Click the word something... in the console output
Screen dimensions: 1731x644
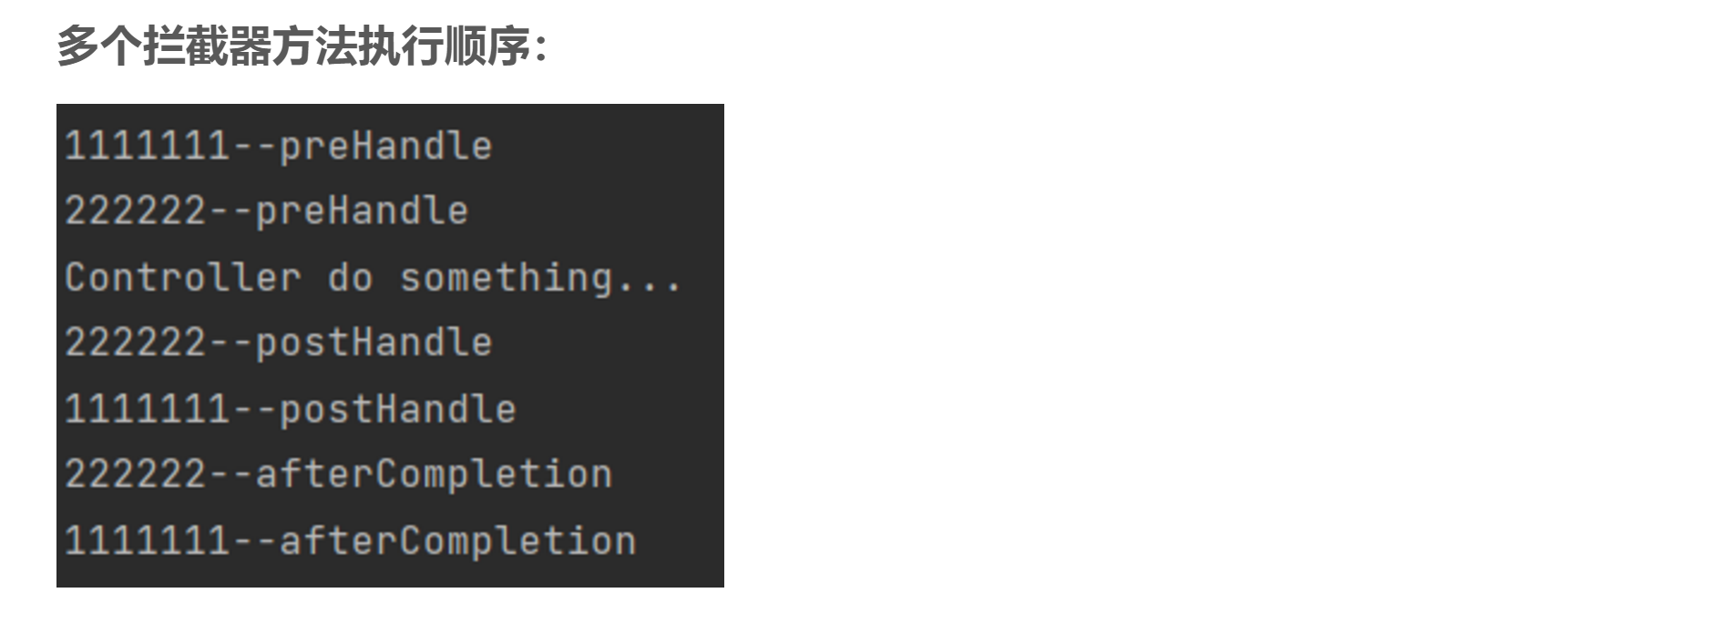[540, 278]
